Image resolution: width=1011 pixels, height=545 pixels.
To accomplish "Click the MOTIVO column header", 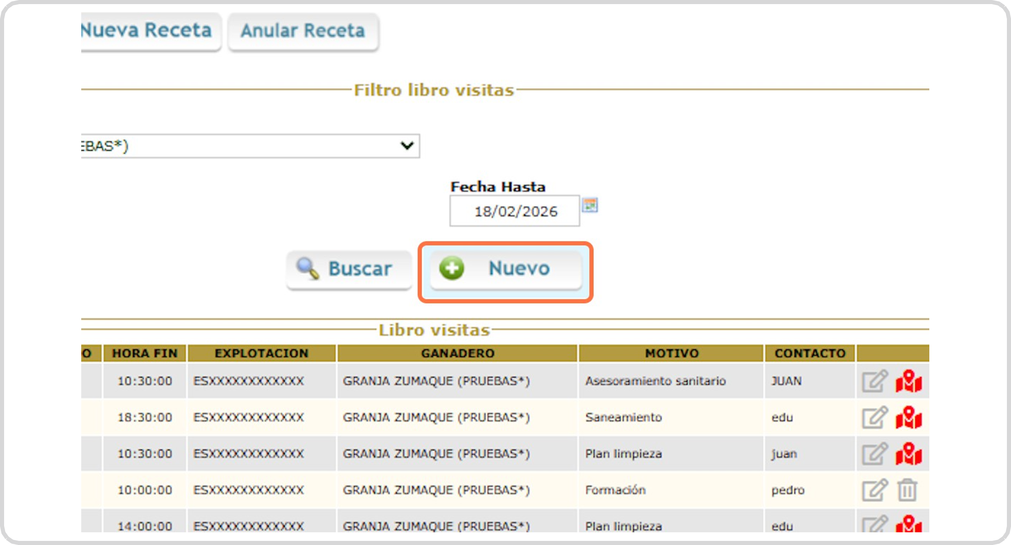I will pyautogui.click(x=672, y=353).
